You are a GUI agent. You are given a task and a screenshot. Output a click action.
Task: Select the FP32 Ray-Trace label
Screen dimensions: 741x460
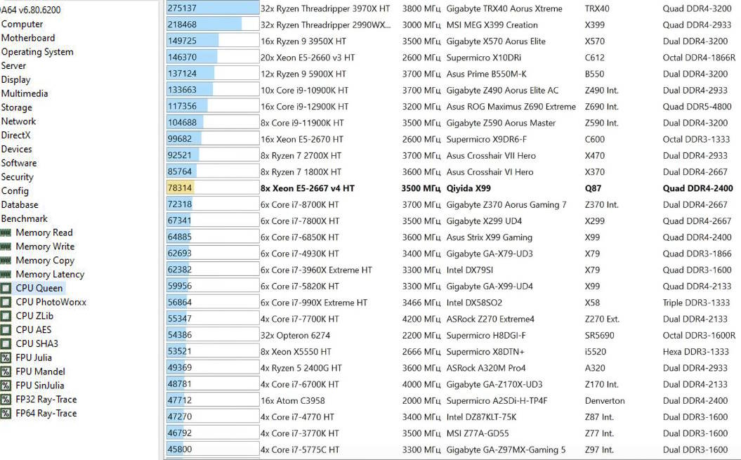click(x=46, y=400)
